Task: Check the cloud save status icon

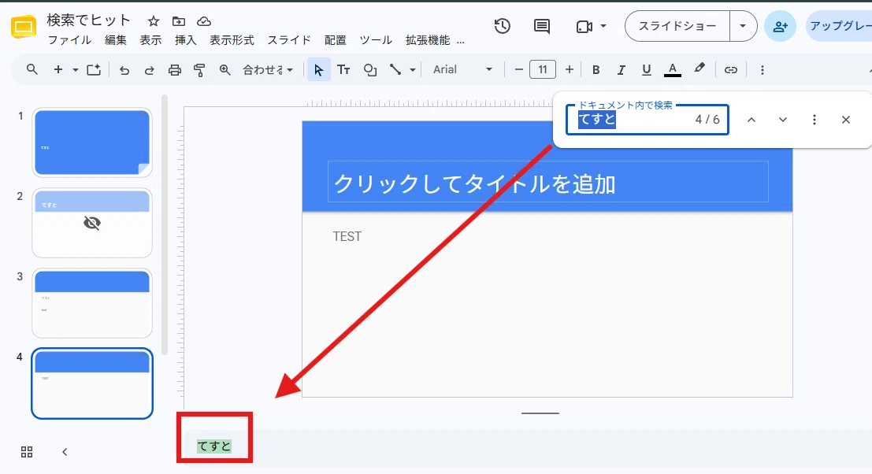Action: click(204, 21)
